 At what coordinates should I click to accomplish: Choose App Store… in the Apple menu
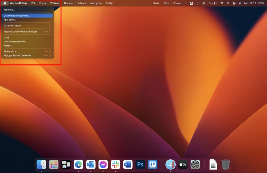coord(27,20)
